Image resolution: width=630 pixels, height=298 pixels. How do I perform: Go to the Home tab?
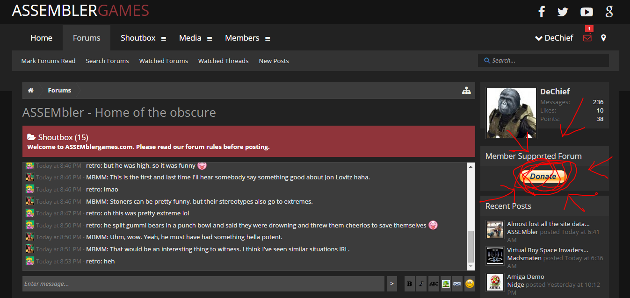click(x=41, y=38)
